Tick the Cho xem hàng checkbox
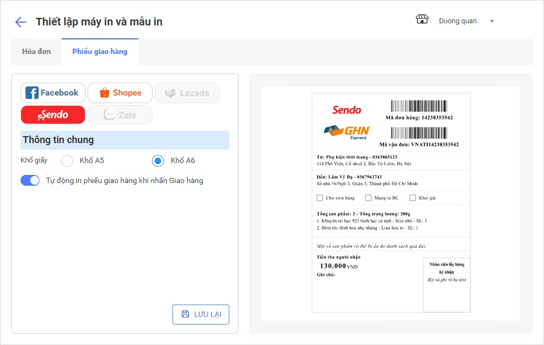This screenshot has height=345, width=544. pyautogui.click(x=320, y=198)
